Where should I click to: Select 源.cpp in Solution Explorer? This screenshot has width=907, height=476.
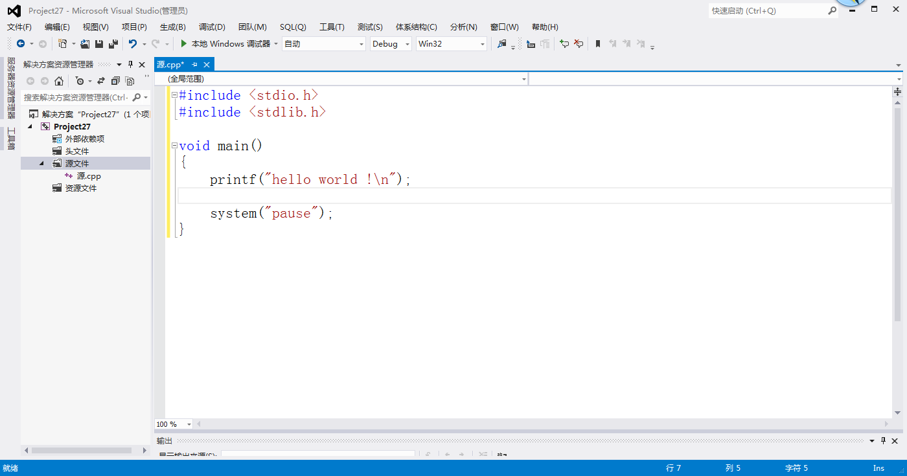[83, 176]
